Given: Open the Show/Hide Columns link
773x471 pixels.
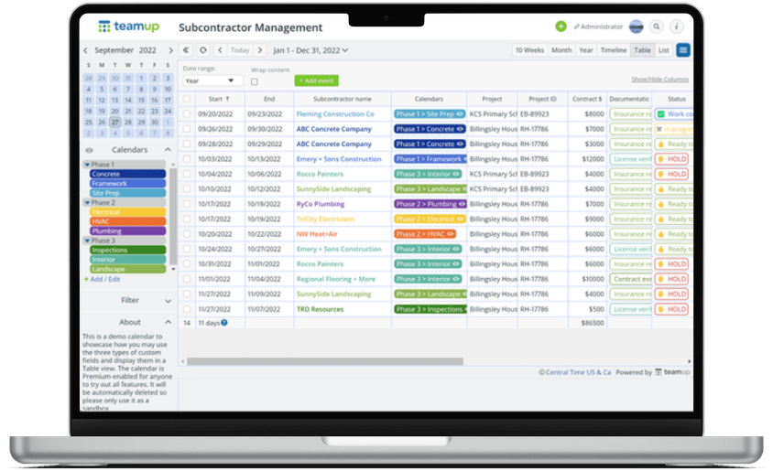Looking at the screenshot, I should click(x=659, y=80).
